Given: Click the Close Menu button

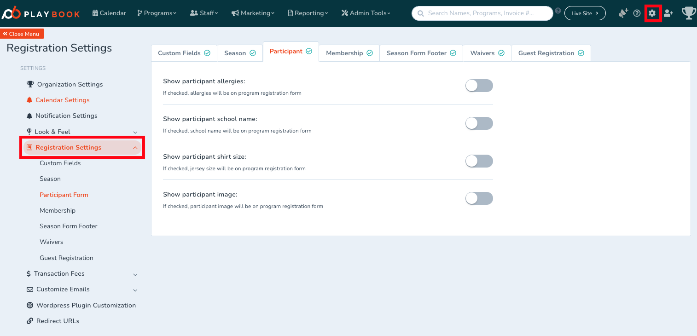Looking at the screenshot, I should point(22,34).
